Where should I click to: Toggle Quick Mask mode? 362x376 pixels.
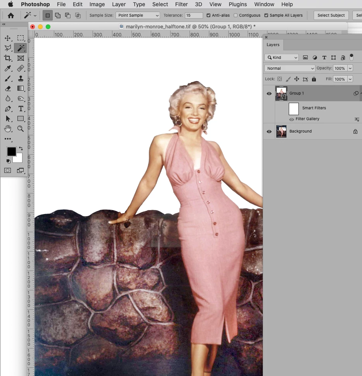(8, 171)
